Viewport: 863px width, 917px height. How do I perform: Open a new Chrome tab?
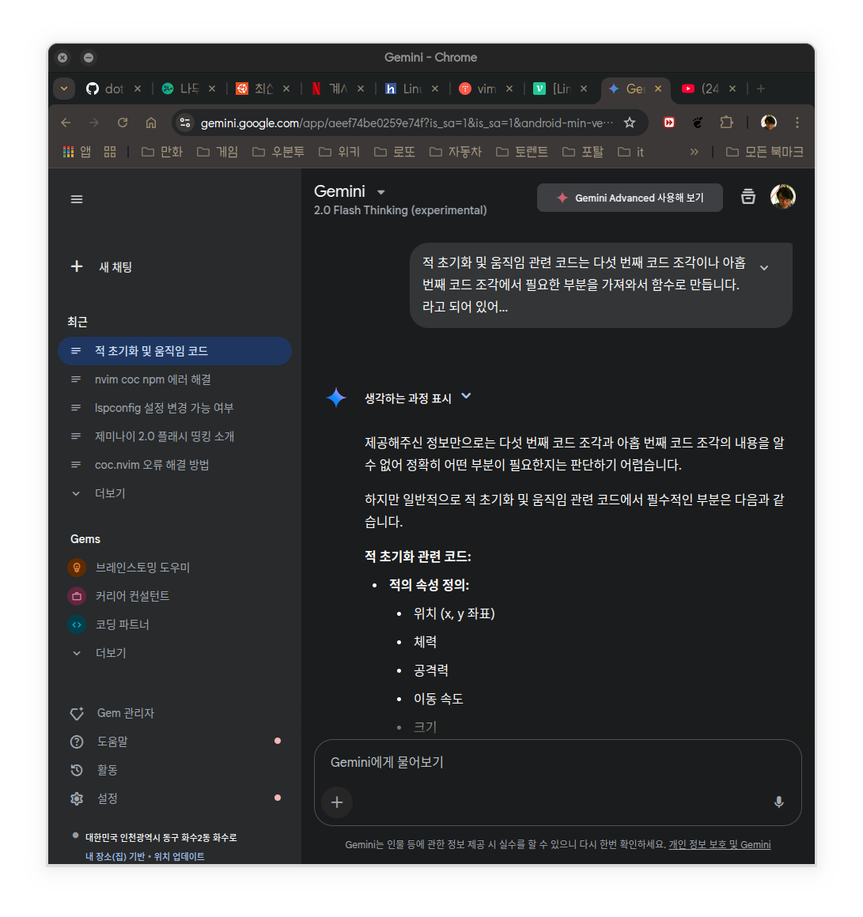point(761,89)
